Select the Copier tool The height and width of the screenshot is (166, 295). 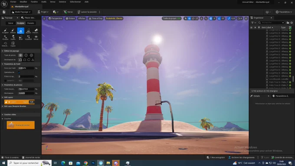[x=13, y=44]
